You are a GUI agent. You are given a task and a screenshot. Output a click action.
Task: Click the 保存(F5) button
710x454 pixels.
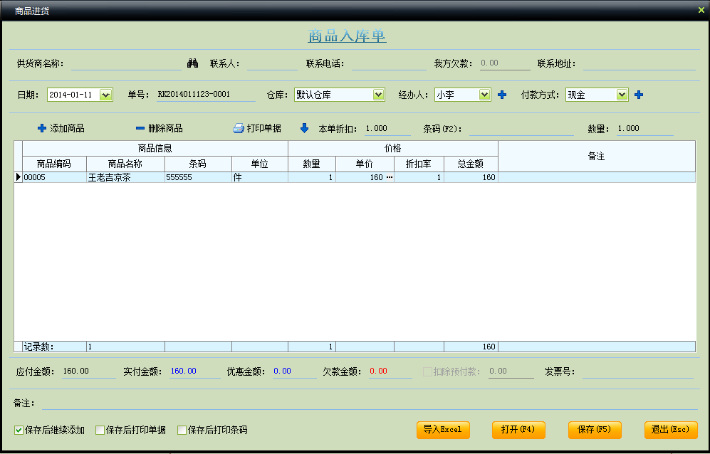click(595, 430)
